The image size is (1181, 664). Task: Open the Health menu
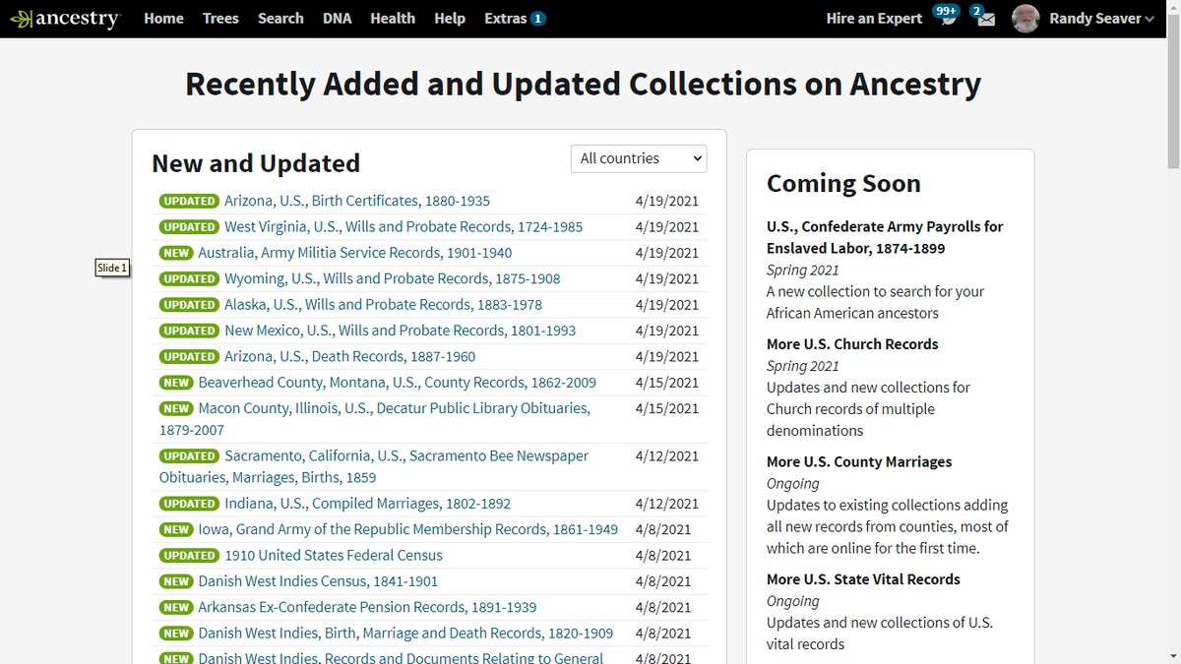tap(393, 19)
